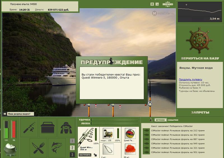Open the tackle box inventory icon
The width and height of the screenshot is (224, 158).
coord(48,127)
